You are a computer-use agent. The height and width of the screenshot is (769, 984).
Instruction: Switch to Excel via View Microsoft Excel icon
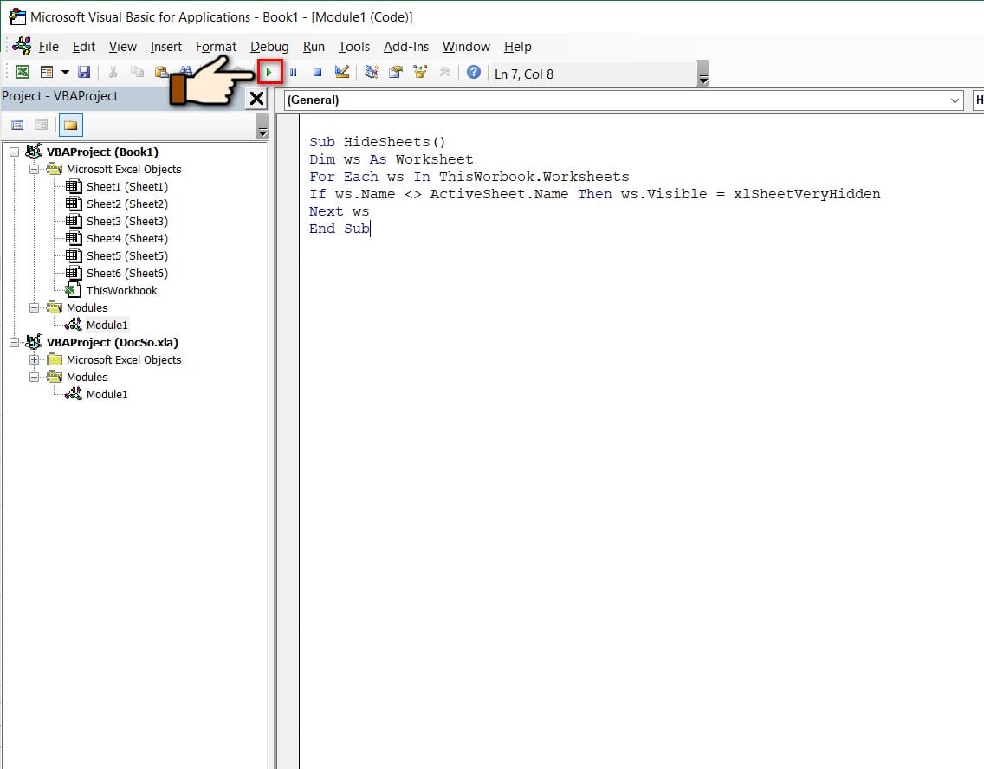coord(23,73)
